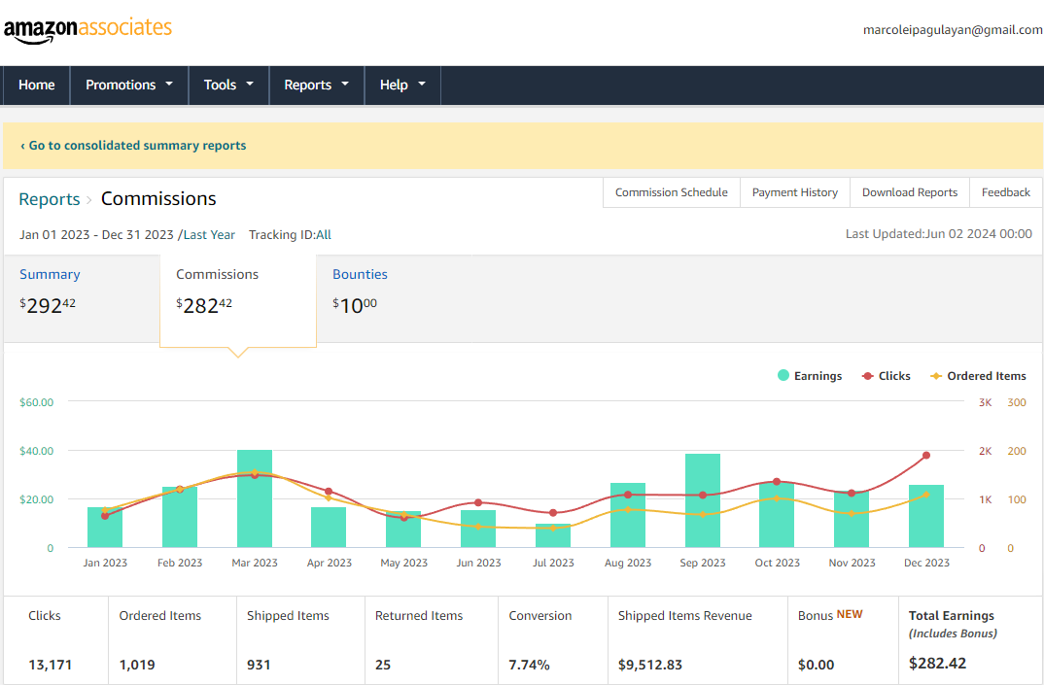The image size is (1044, 685).
Task: Go to consolidated summary reports link
Action: pos(133,145)
